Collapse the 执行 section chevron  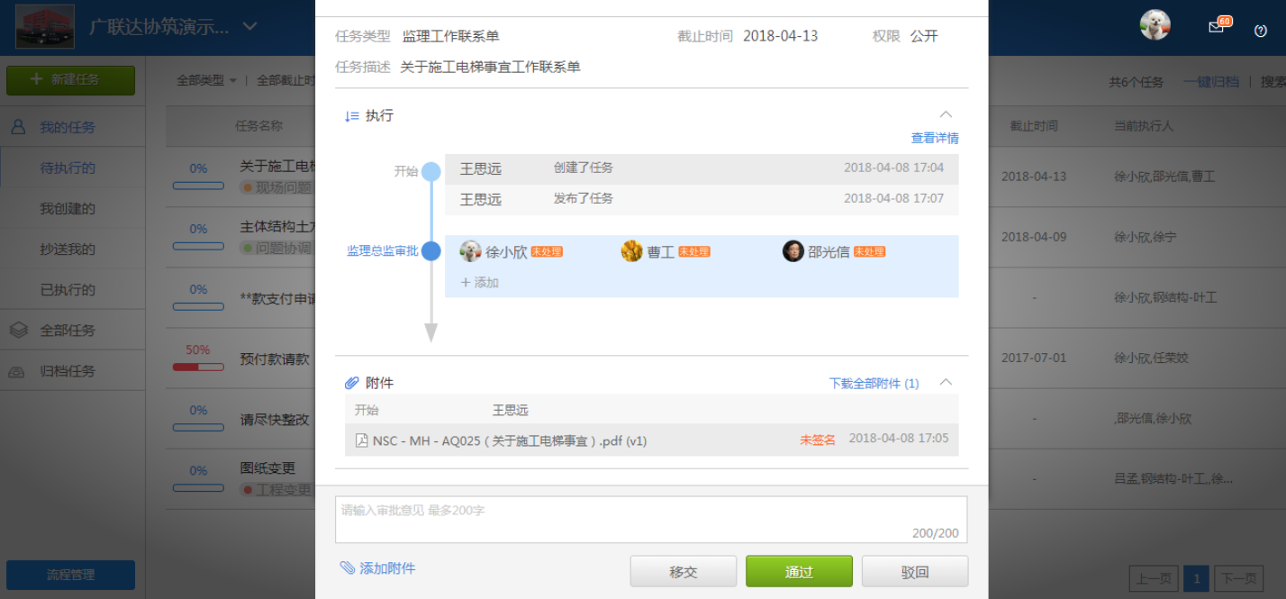(946, 114)
